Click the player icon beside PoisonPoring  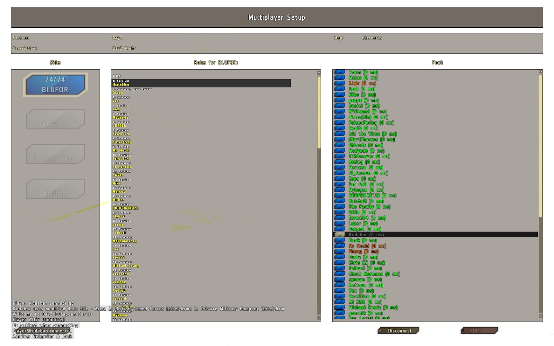(339, 123)
